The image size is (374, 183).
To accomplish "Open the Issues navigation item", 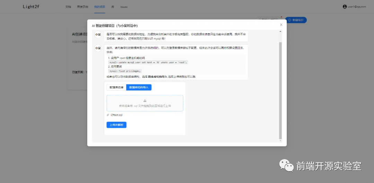I will (x=124, y=7).
